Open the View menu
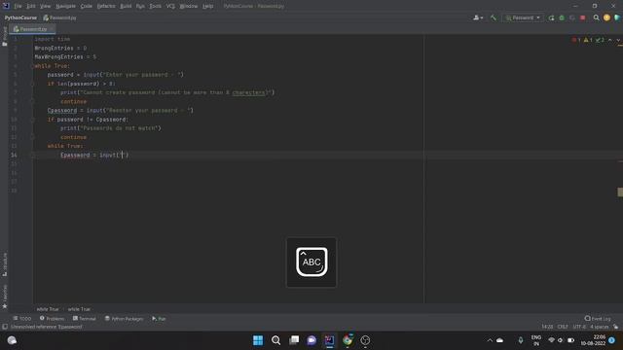This screenshot has width=623, height=350. (46, 6)
